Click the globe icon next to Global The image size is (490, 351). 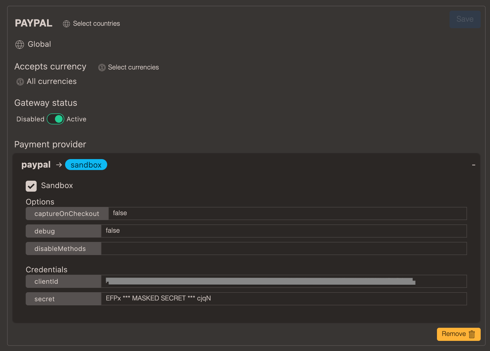(x=19, y=45)
